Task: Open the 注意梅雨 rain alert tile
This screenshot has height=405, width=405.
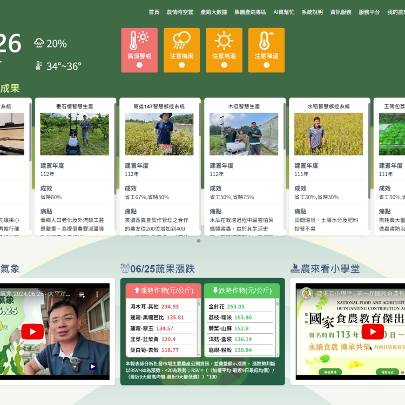Action: coord(181,50)
